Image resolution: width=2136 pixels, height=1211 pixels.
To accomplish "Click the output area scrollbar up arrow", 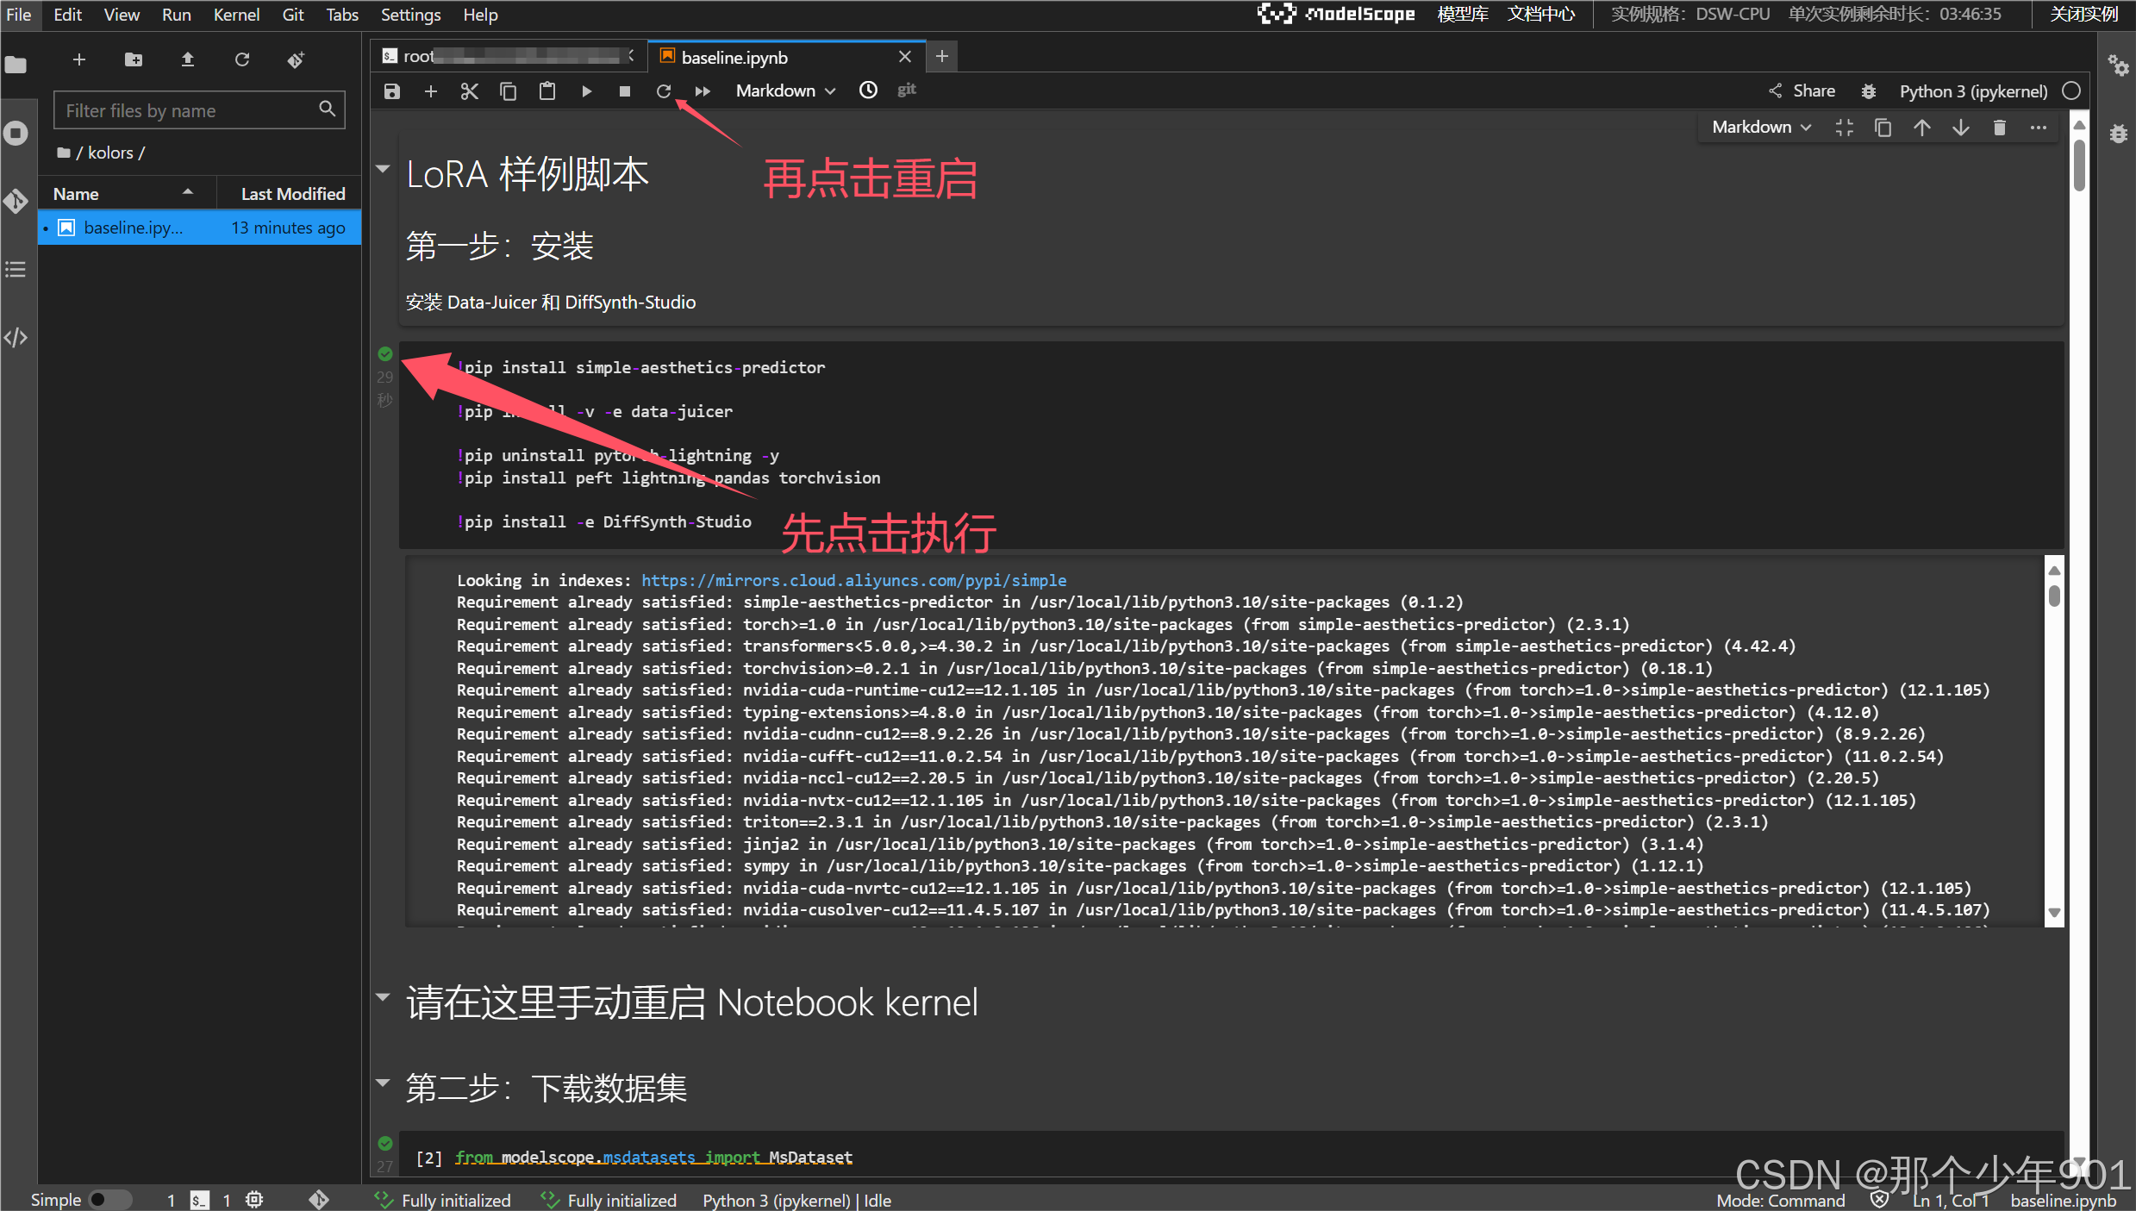I will 2054,570.
